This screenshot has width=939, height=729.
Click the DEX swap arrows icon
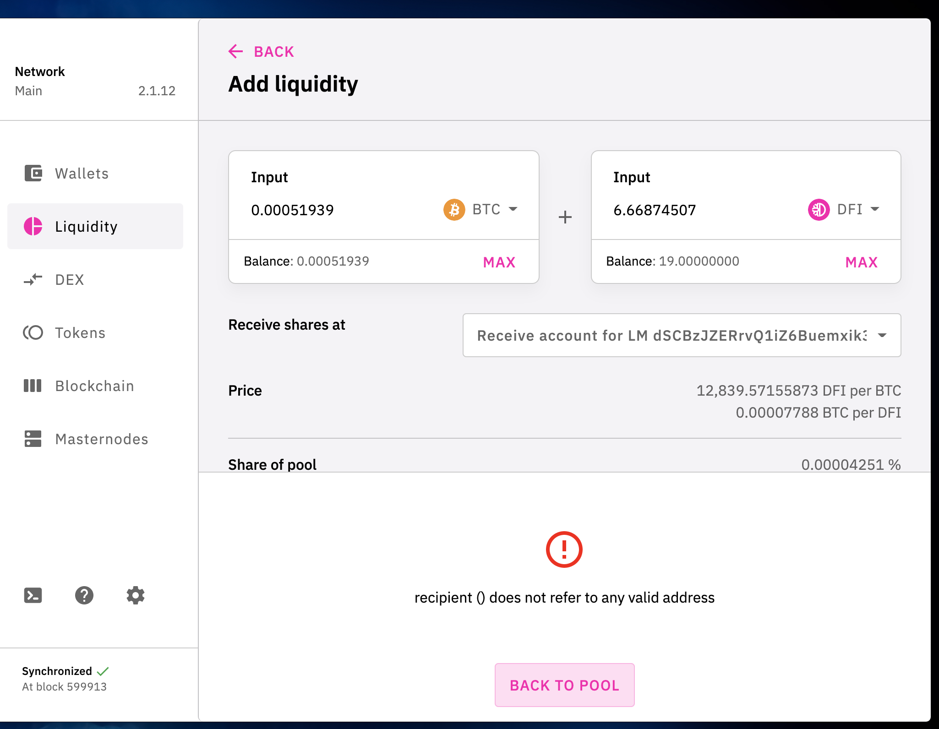click(x=33, y=279)
